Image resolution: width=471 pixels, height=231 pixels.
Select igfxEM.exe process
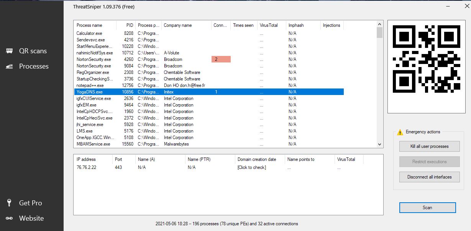click(x=209, y=105)
